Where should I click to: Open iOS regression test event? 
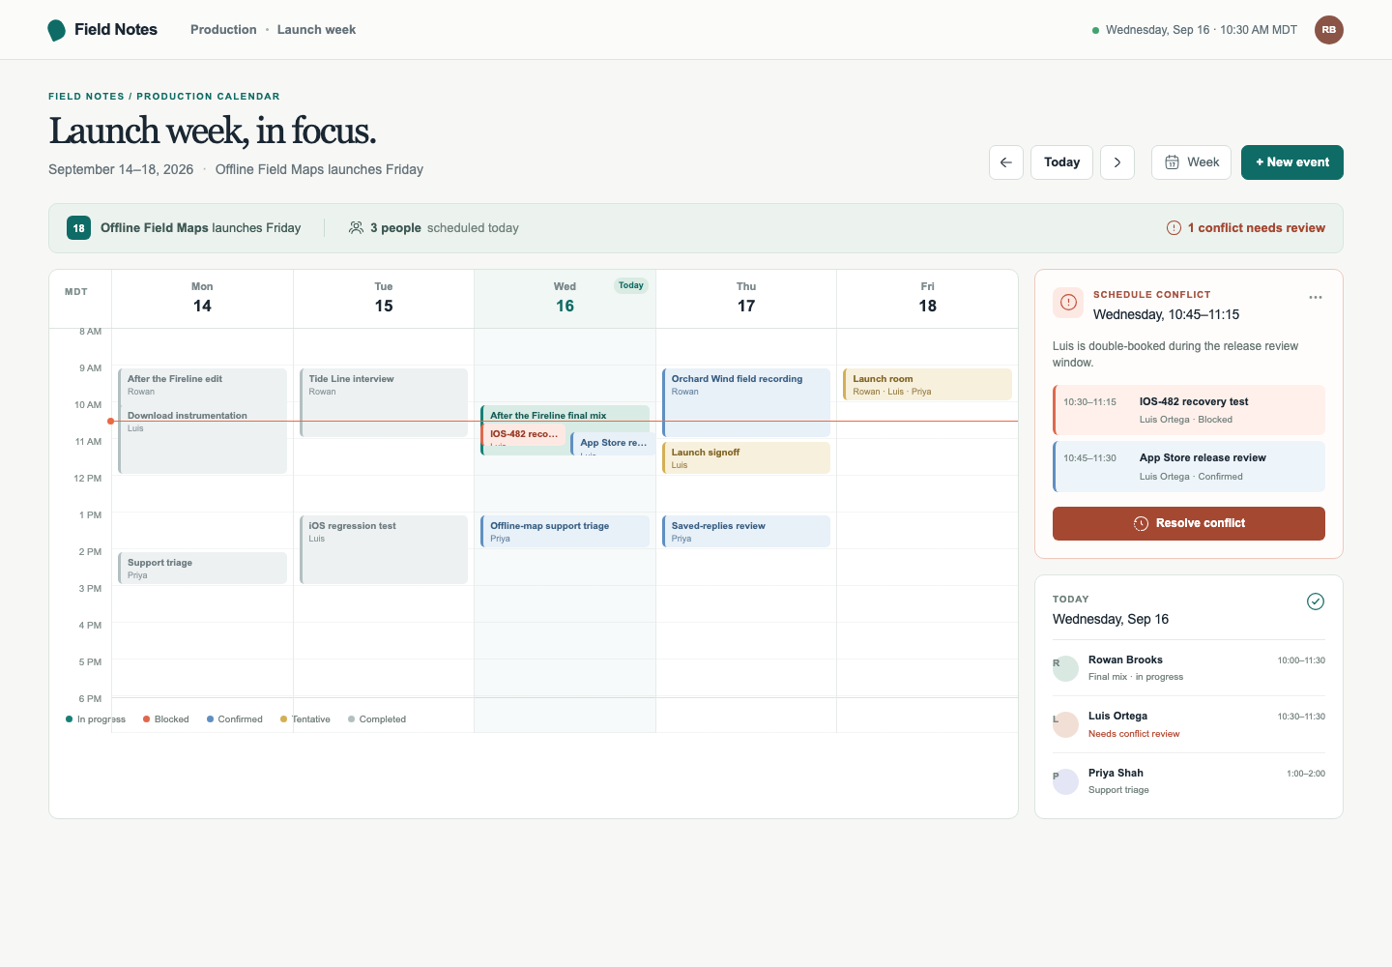point(384,549)
